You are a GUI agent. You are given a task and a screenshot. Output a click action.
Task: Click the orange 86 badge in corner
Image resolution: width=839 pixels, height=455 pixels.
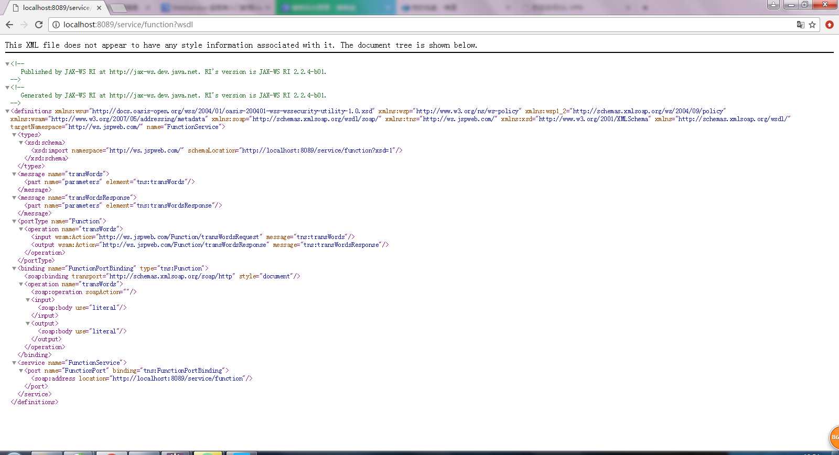pyautogui.click(x=834, y=437)
